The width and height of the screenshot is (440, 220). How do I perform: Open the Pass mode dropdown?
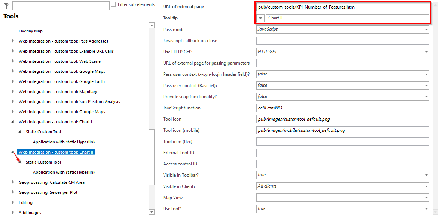(x=426, y=29)
